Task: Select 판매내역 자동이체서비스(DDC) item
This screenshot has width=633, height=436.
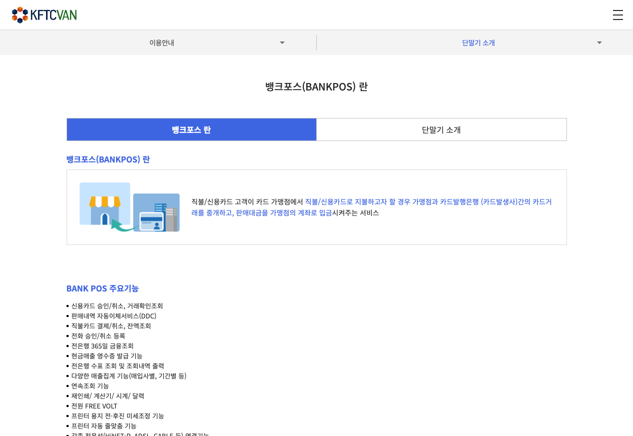Action: click(114, 315)
